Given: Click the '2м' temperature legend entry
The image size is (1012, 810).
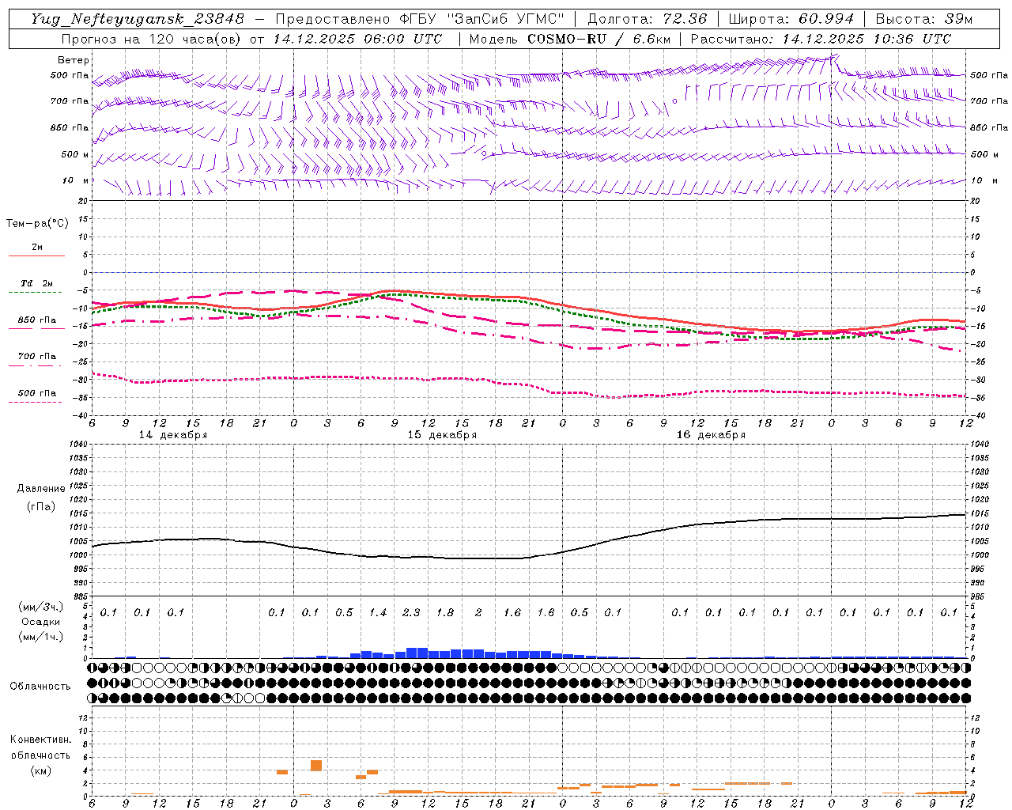Looking at the screenshot, I should pyautogui.click(x=37, y=247).
